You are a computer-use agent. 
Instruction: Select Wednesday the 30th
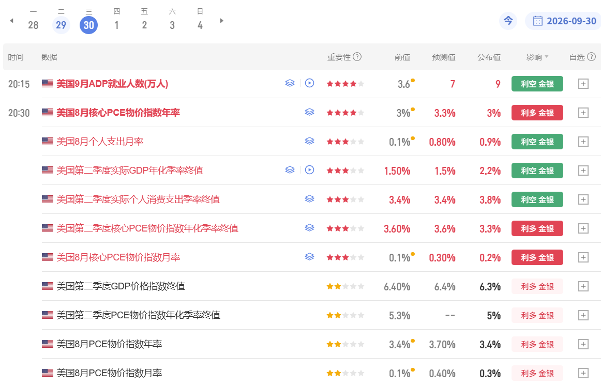(88, 25)
